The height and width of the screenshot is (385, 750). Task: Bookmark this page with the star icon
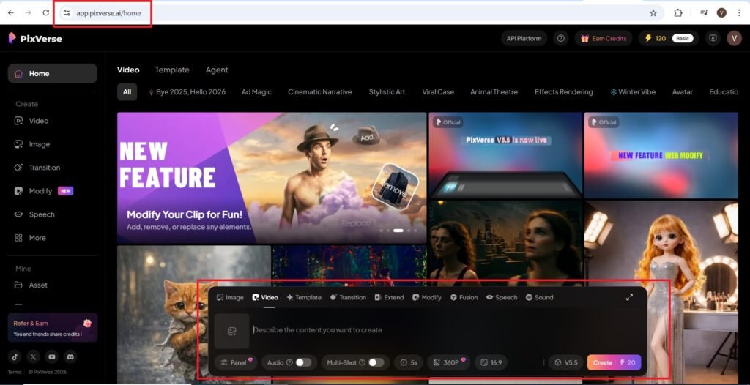tap(653, 13)
